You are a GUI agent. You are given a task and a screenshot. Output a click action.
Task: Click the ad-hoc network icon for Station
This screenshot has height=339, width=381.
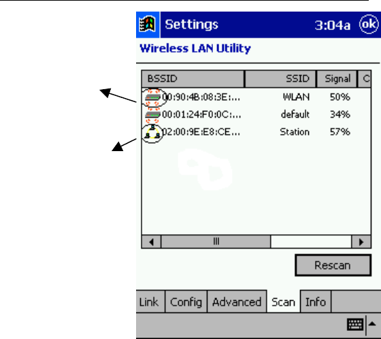[x=152, y=133]
